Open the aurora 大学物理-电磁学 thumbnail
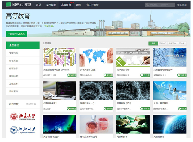Screen dimensions: 193x142 pyautogui.click(x=60, y=124)
